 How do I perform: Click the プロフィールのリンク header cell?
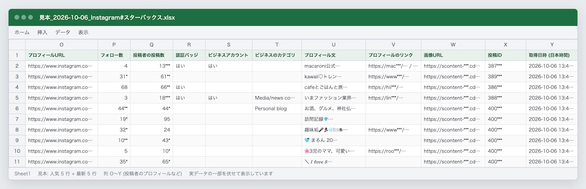point(393,55)
